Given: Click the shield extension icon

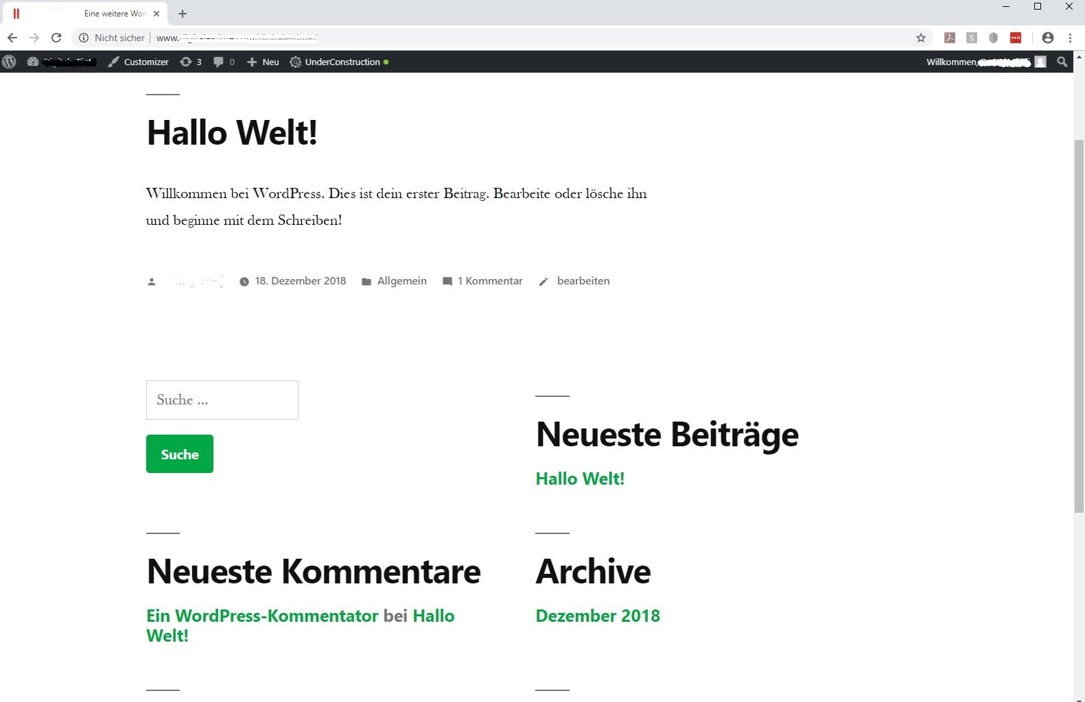Looking at the screenshot, I should (x=993, y=38).
